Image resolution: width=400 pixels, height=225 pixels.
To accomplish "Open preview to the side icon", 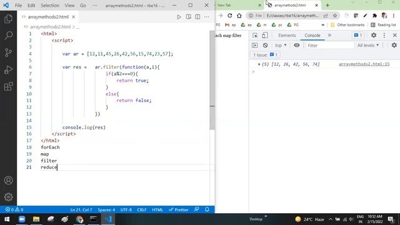I will tap(189, 17).
